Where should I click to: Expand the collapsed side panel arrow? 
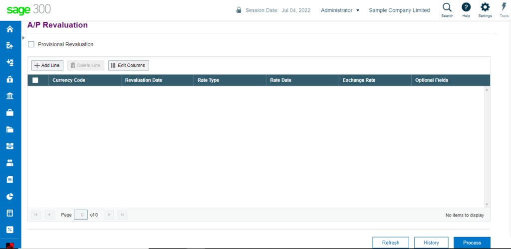point(23,38)
